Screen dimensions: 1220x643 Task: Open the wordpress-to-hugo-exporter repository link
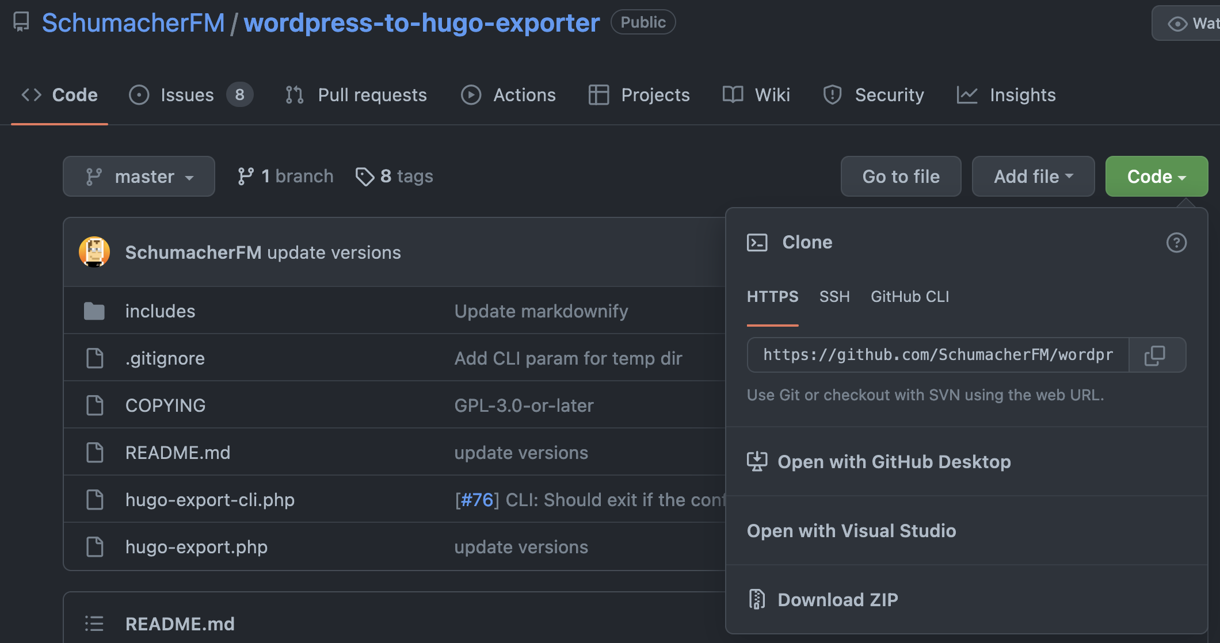click(422, 23)
